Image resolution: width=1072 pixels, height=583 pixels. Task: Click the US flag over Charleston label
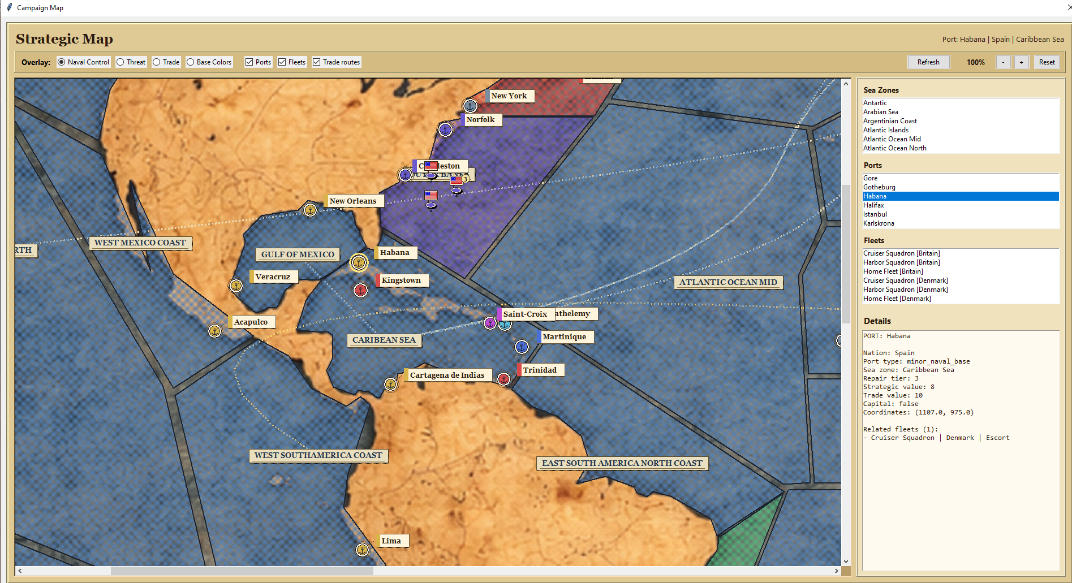pos(431,166)
